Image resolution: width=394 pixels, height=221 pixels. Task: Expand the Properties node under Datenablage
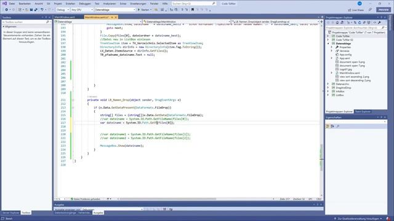(x=332, y=47)
